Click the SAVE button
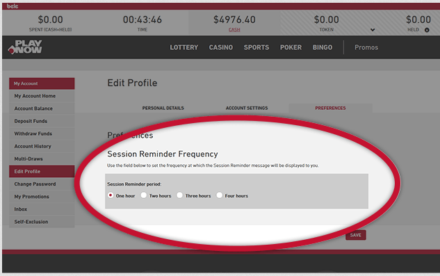440x276 pixels. point(355,235)
